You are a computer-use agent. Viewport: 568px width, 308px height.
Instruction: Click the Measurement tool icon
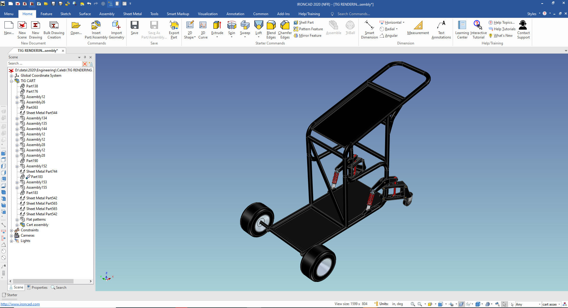click(418, 25)
